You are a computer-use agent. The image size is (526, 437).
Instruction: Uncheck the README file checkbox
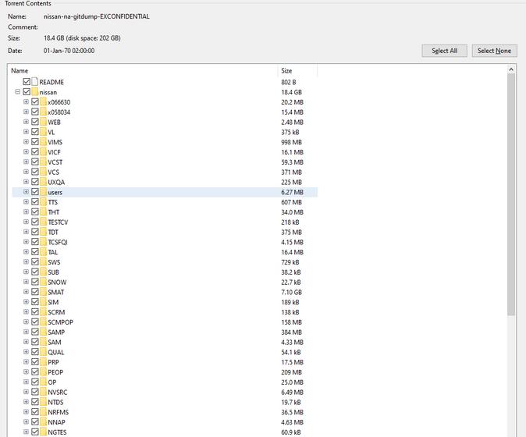click(27, 82)
